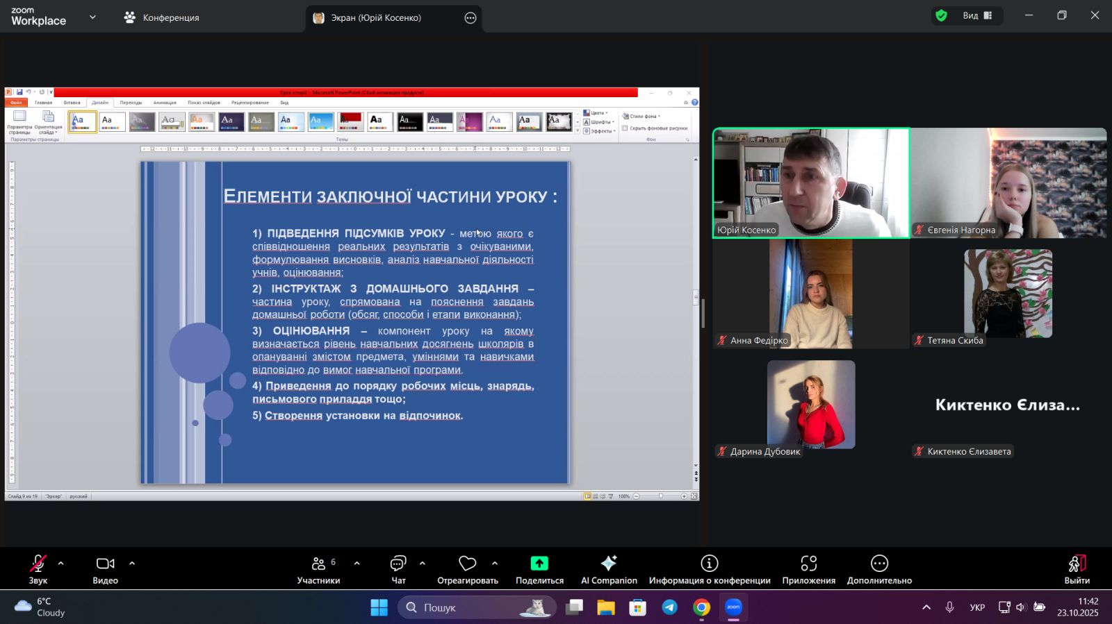Open the Участники participants panel
This screenshot has height=624, width=1112.
(x=319, y=568)
